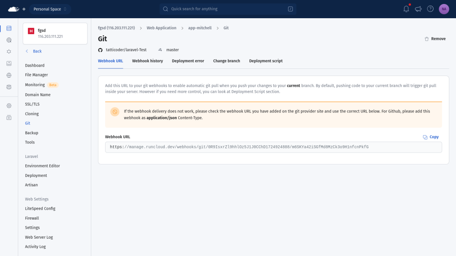Screen dimensions: 456x256
Task: Open the NA user avatar menu
Action: (x=444, y=9)
